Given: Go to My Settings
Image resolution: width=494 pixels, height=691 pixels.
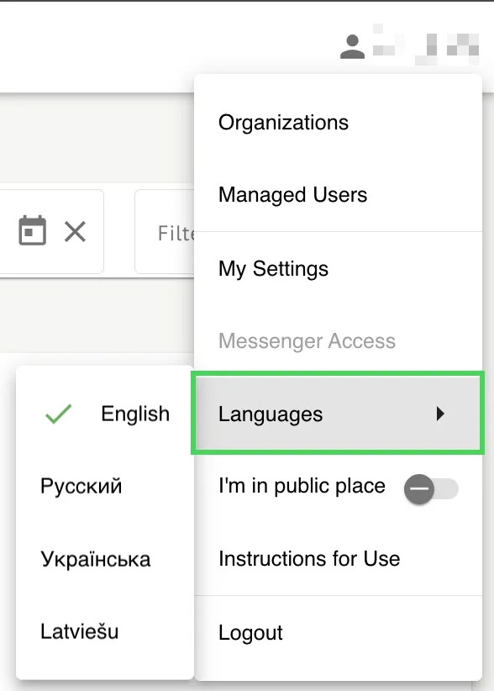Looking at the screenshot, I should click(x=338, y=268).
